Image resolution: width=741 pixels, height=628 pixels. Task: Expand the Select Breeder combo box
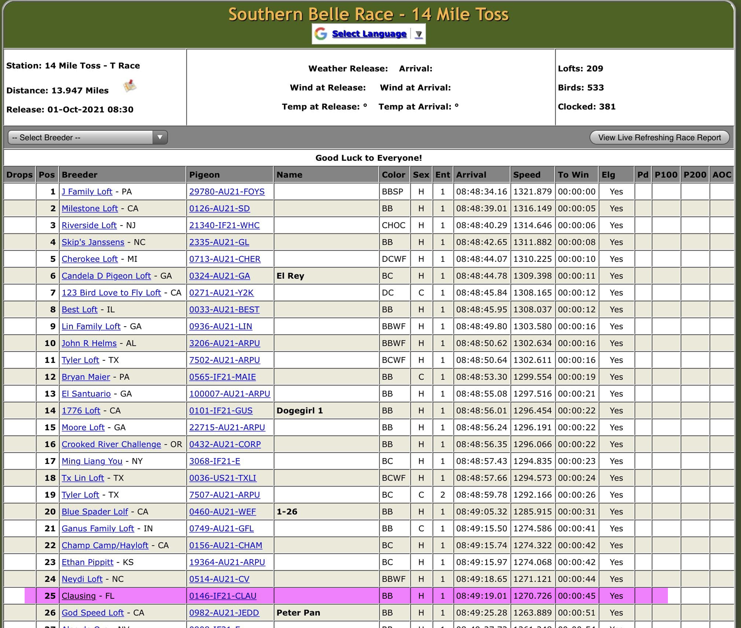point(88,138)
